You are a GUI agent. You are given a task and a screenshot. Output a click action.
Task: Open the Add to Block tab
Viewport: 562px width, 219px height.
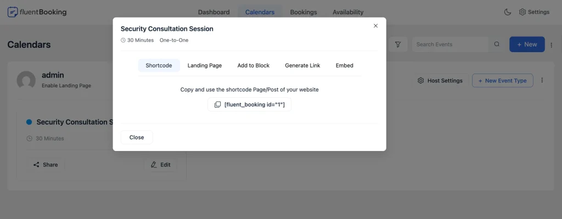click(x=254, y=66)
